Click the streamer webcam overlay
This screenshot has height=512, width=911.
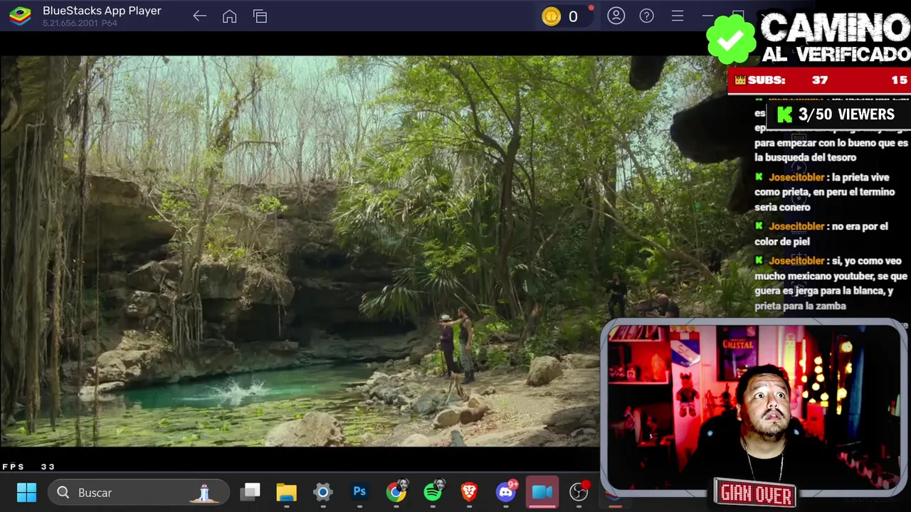pos(753,407)
